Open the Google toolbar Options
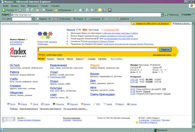 pyautogui.click(x=123, y=19)
